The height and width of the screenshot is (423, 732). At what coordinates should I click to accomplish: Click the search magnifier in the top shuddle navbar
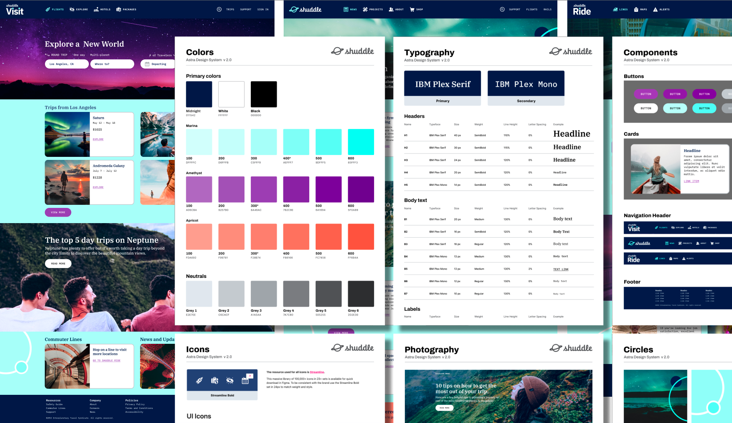click(x=502, y=10)
